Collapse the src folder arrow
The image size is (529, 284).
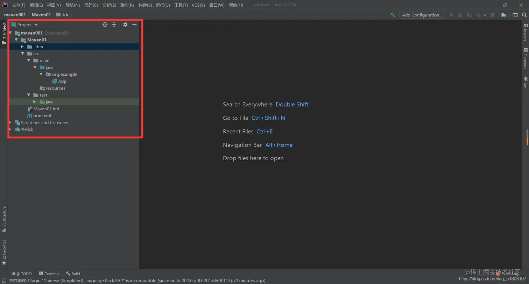(x=22, y=54)
